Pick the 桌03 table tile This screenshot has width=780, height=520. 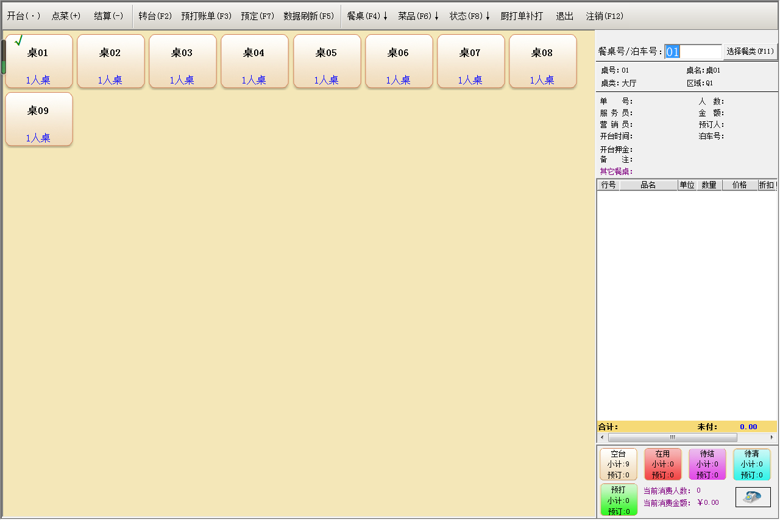pos(182,61)
